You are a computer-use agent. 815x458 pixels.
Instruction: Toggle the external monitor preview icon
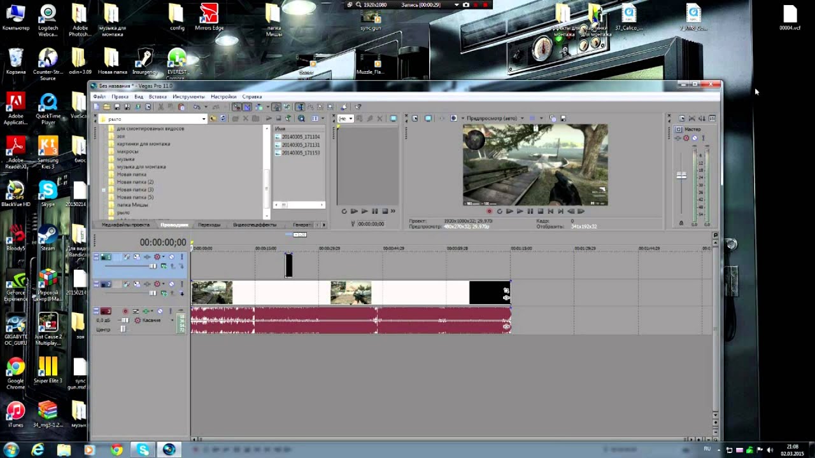click(x=428, y=118)
